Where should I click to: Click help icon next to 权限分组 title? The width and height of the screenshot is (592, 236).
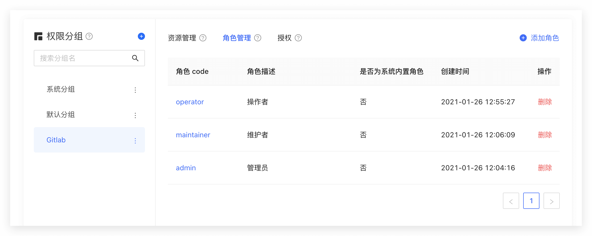point(89,37)
